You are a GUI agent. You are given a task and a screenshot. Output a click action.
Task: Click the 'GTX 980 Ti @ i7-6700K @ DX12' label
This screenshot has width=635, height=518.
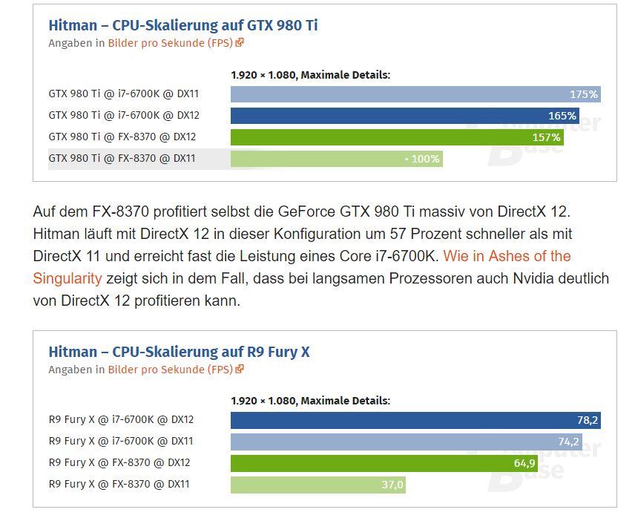[x=124, y=115]
